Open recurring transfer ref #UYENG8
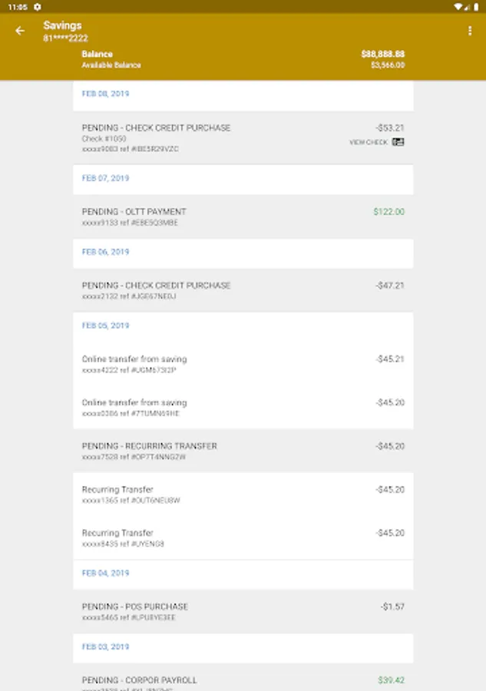Screen dimensions: 486x691 tap(243, 537)
